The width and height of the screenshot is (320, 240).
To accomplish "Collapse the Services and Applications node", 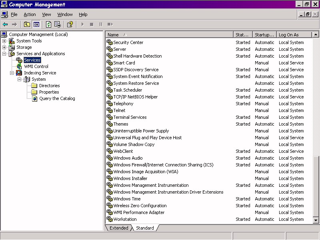I will pyautogui.click(x=4, y=54).
